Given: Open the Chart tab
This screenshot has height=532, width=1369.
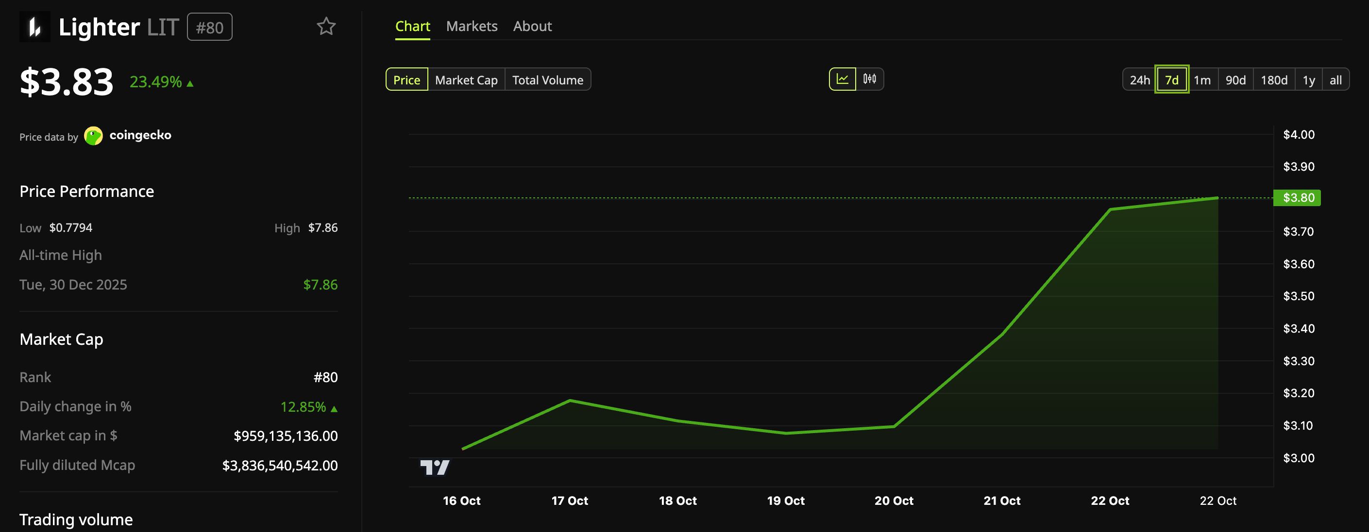Looking at the screenshot, I should click(412, 26).
